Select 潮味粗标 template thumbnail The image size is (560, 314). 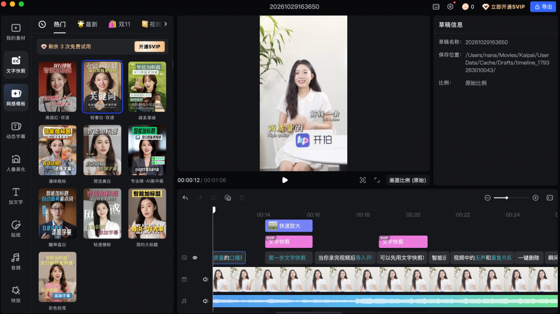[58, 150]
